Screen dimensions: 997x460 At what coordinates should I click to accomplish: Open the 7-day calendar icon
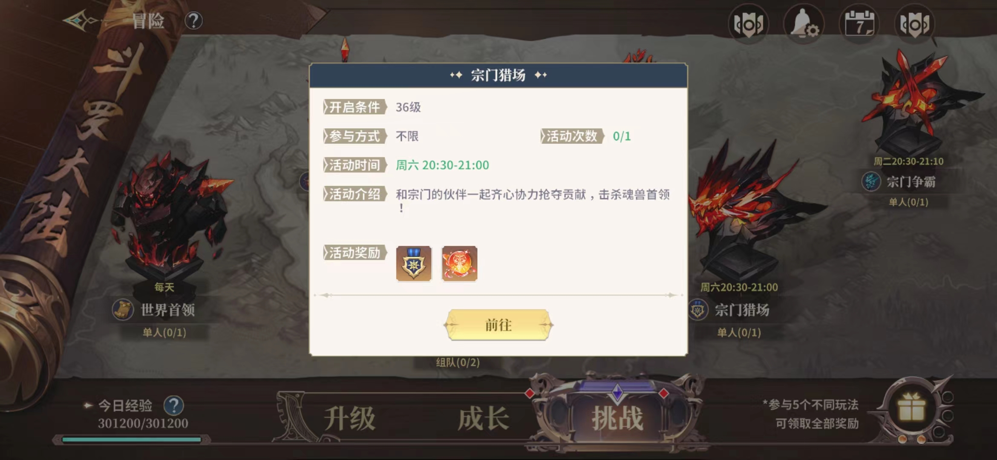click(859, 23)
